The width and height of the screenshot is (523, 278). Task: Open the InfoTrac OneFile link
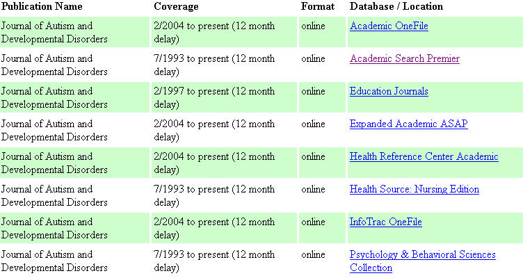click(385, 222)
